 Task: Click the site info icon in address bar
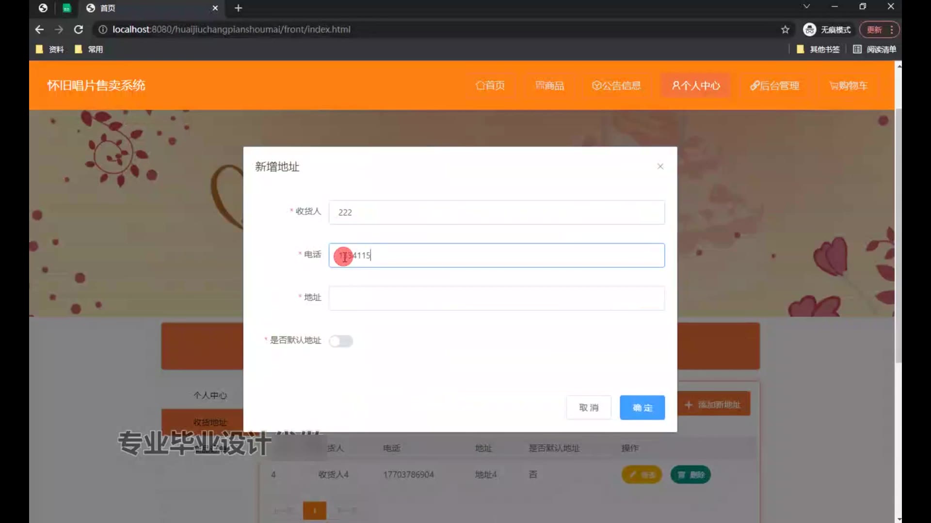tap(103, 30)
